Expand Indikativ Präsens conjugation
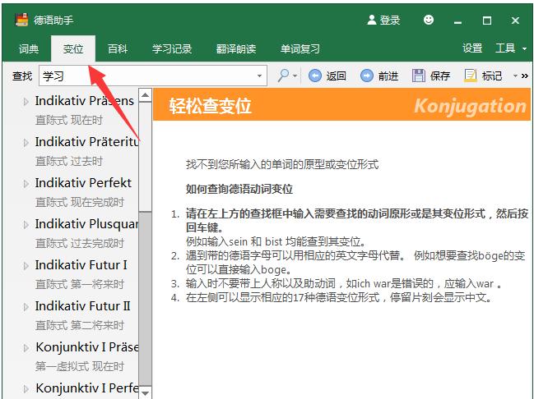The width and height of the screenshot is (534, 399). pos(26,101)
